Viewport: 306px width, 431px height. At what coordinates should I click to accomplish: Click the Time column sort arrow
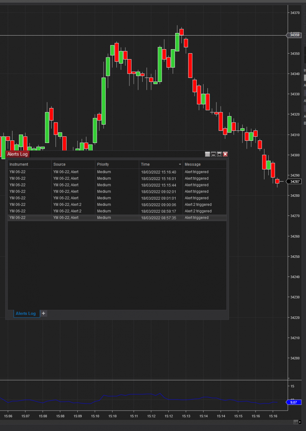(x=180, y=164)
